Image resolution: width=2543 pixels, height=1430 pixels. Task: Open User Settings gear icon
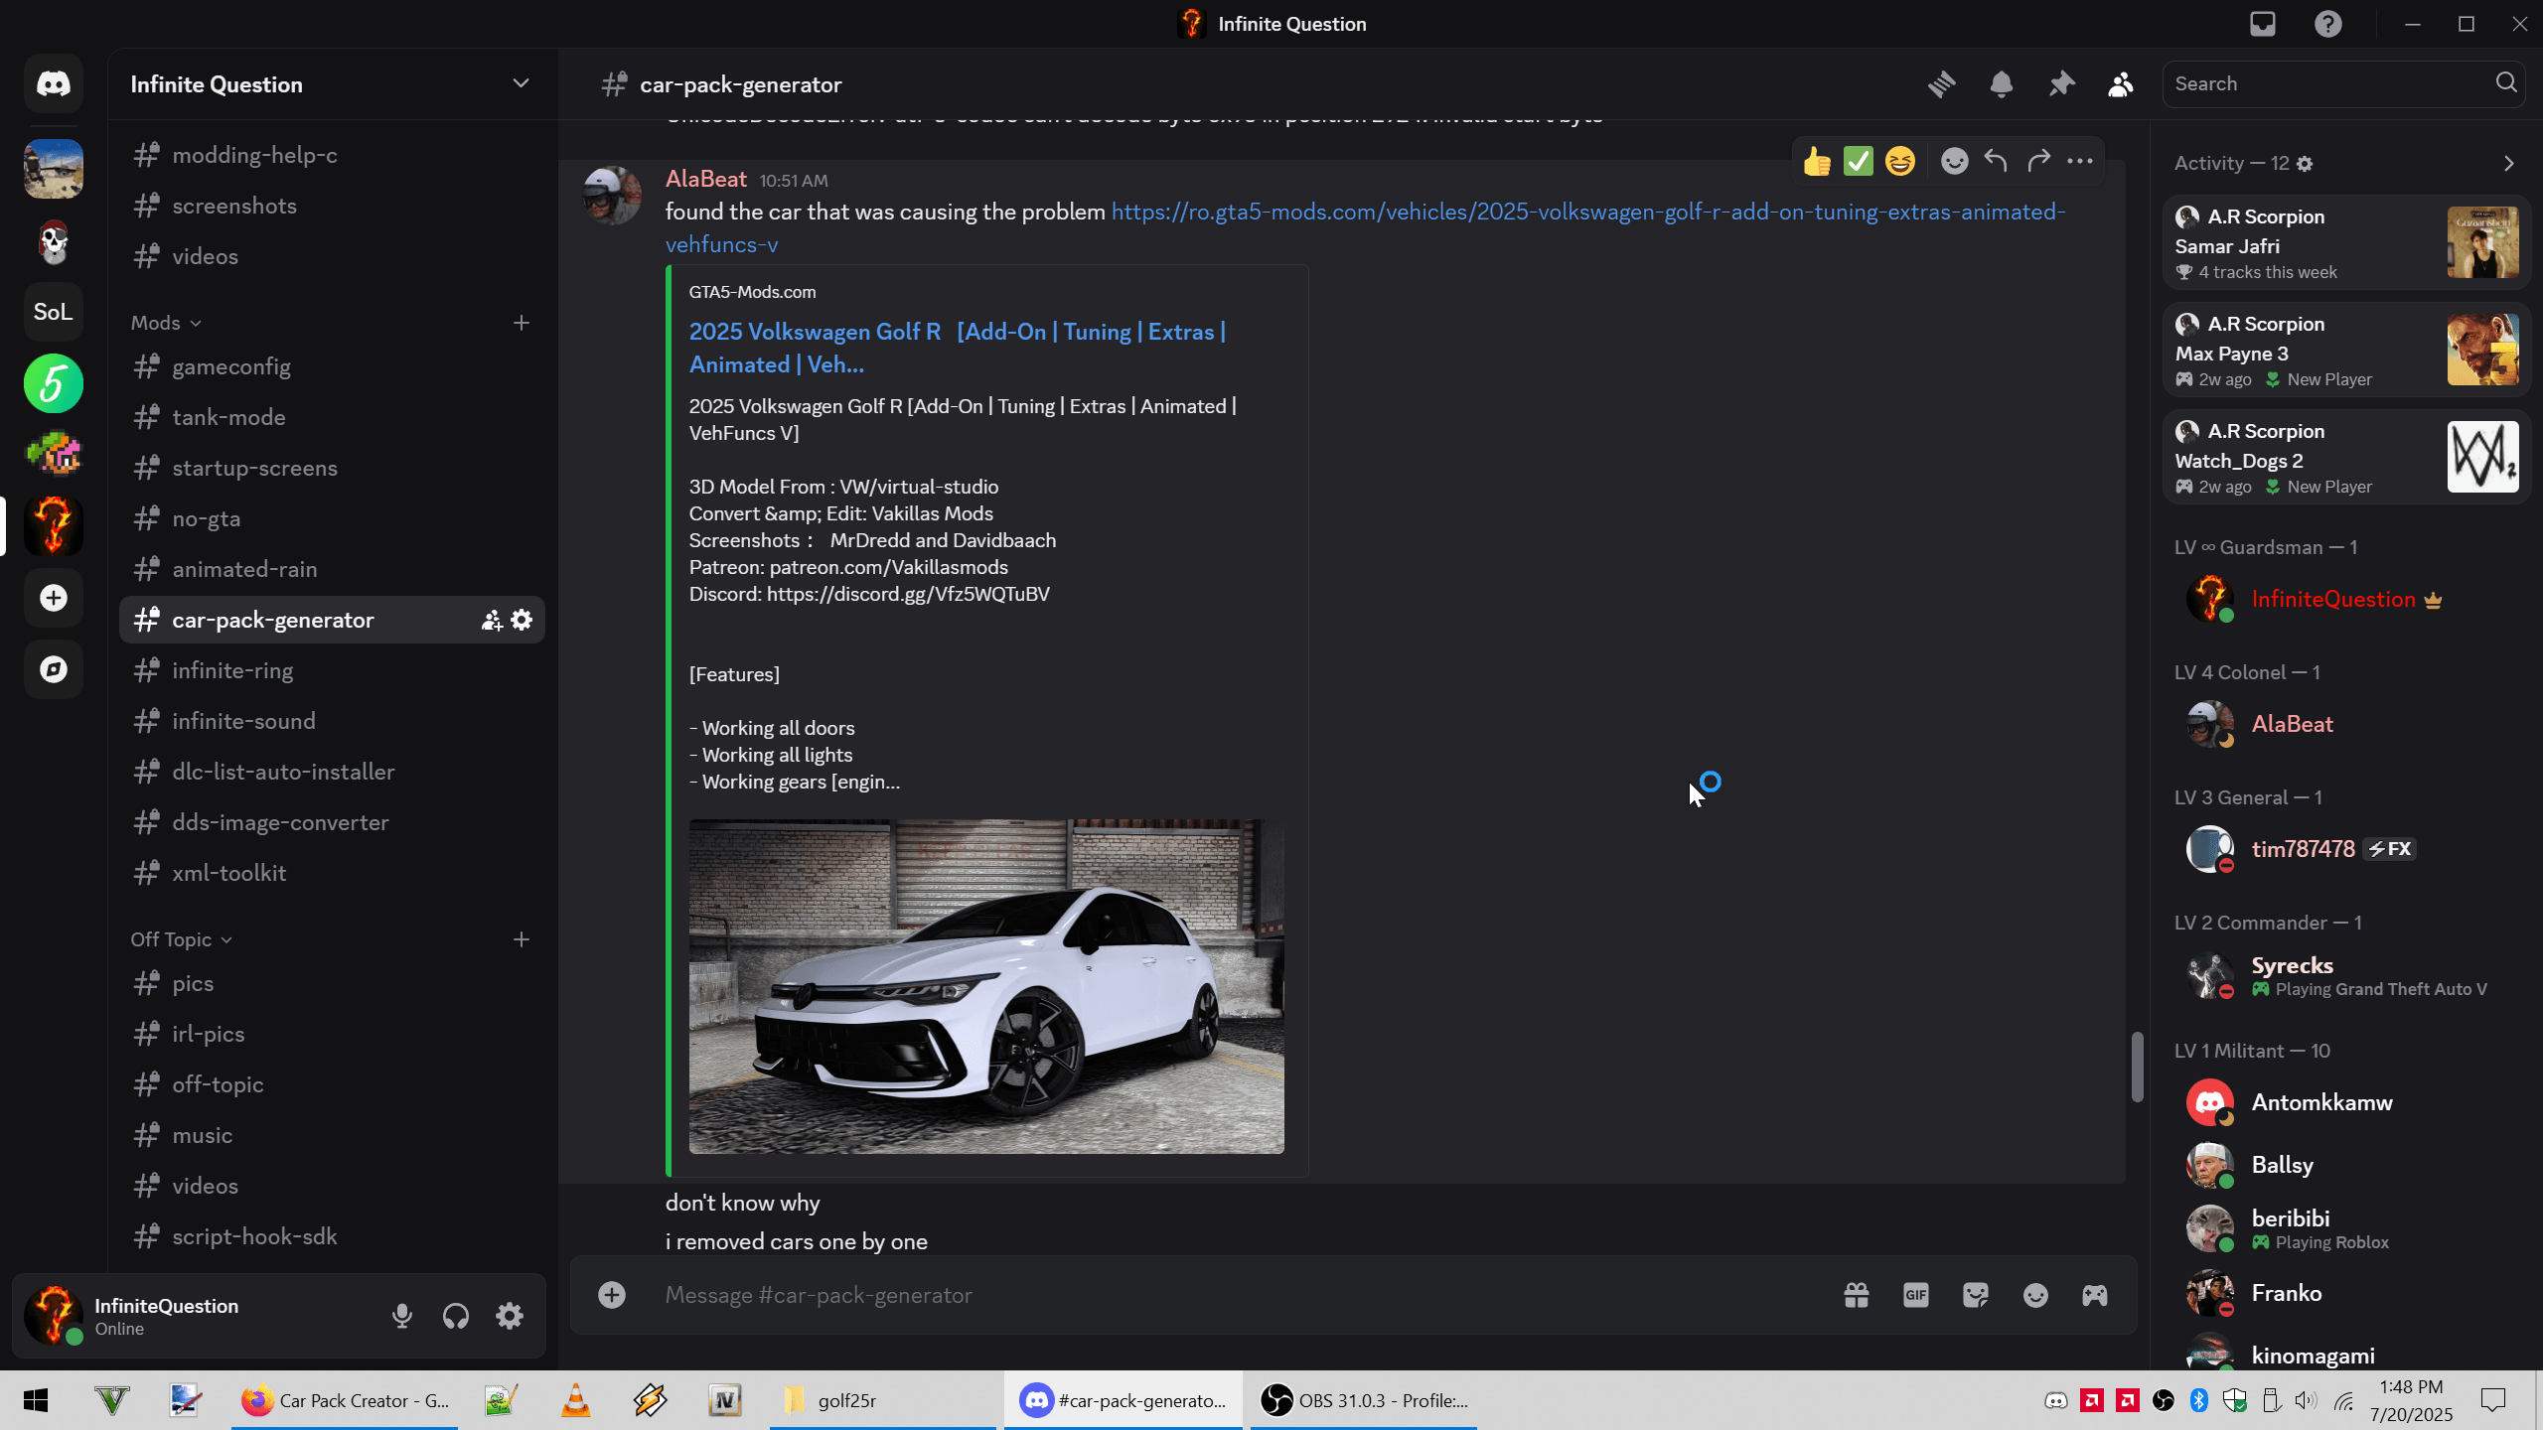pyautogui.click(x=510, y=1316)
